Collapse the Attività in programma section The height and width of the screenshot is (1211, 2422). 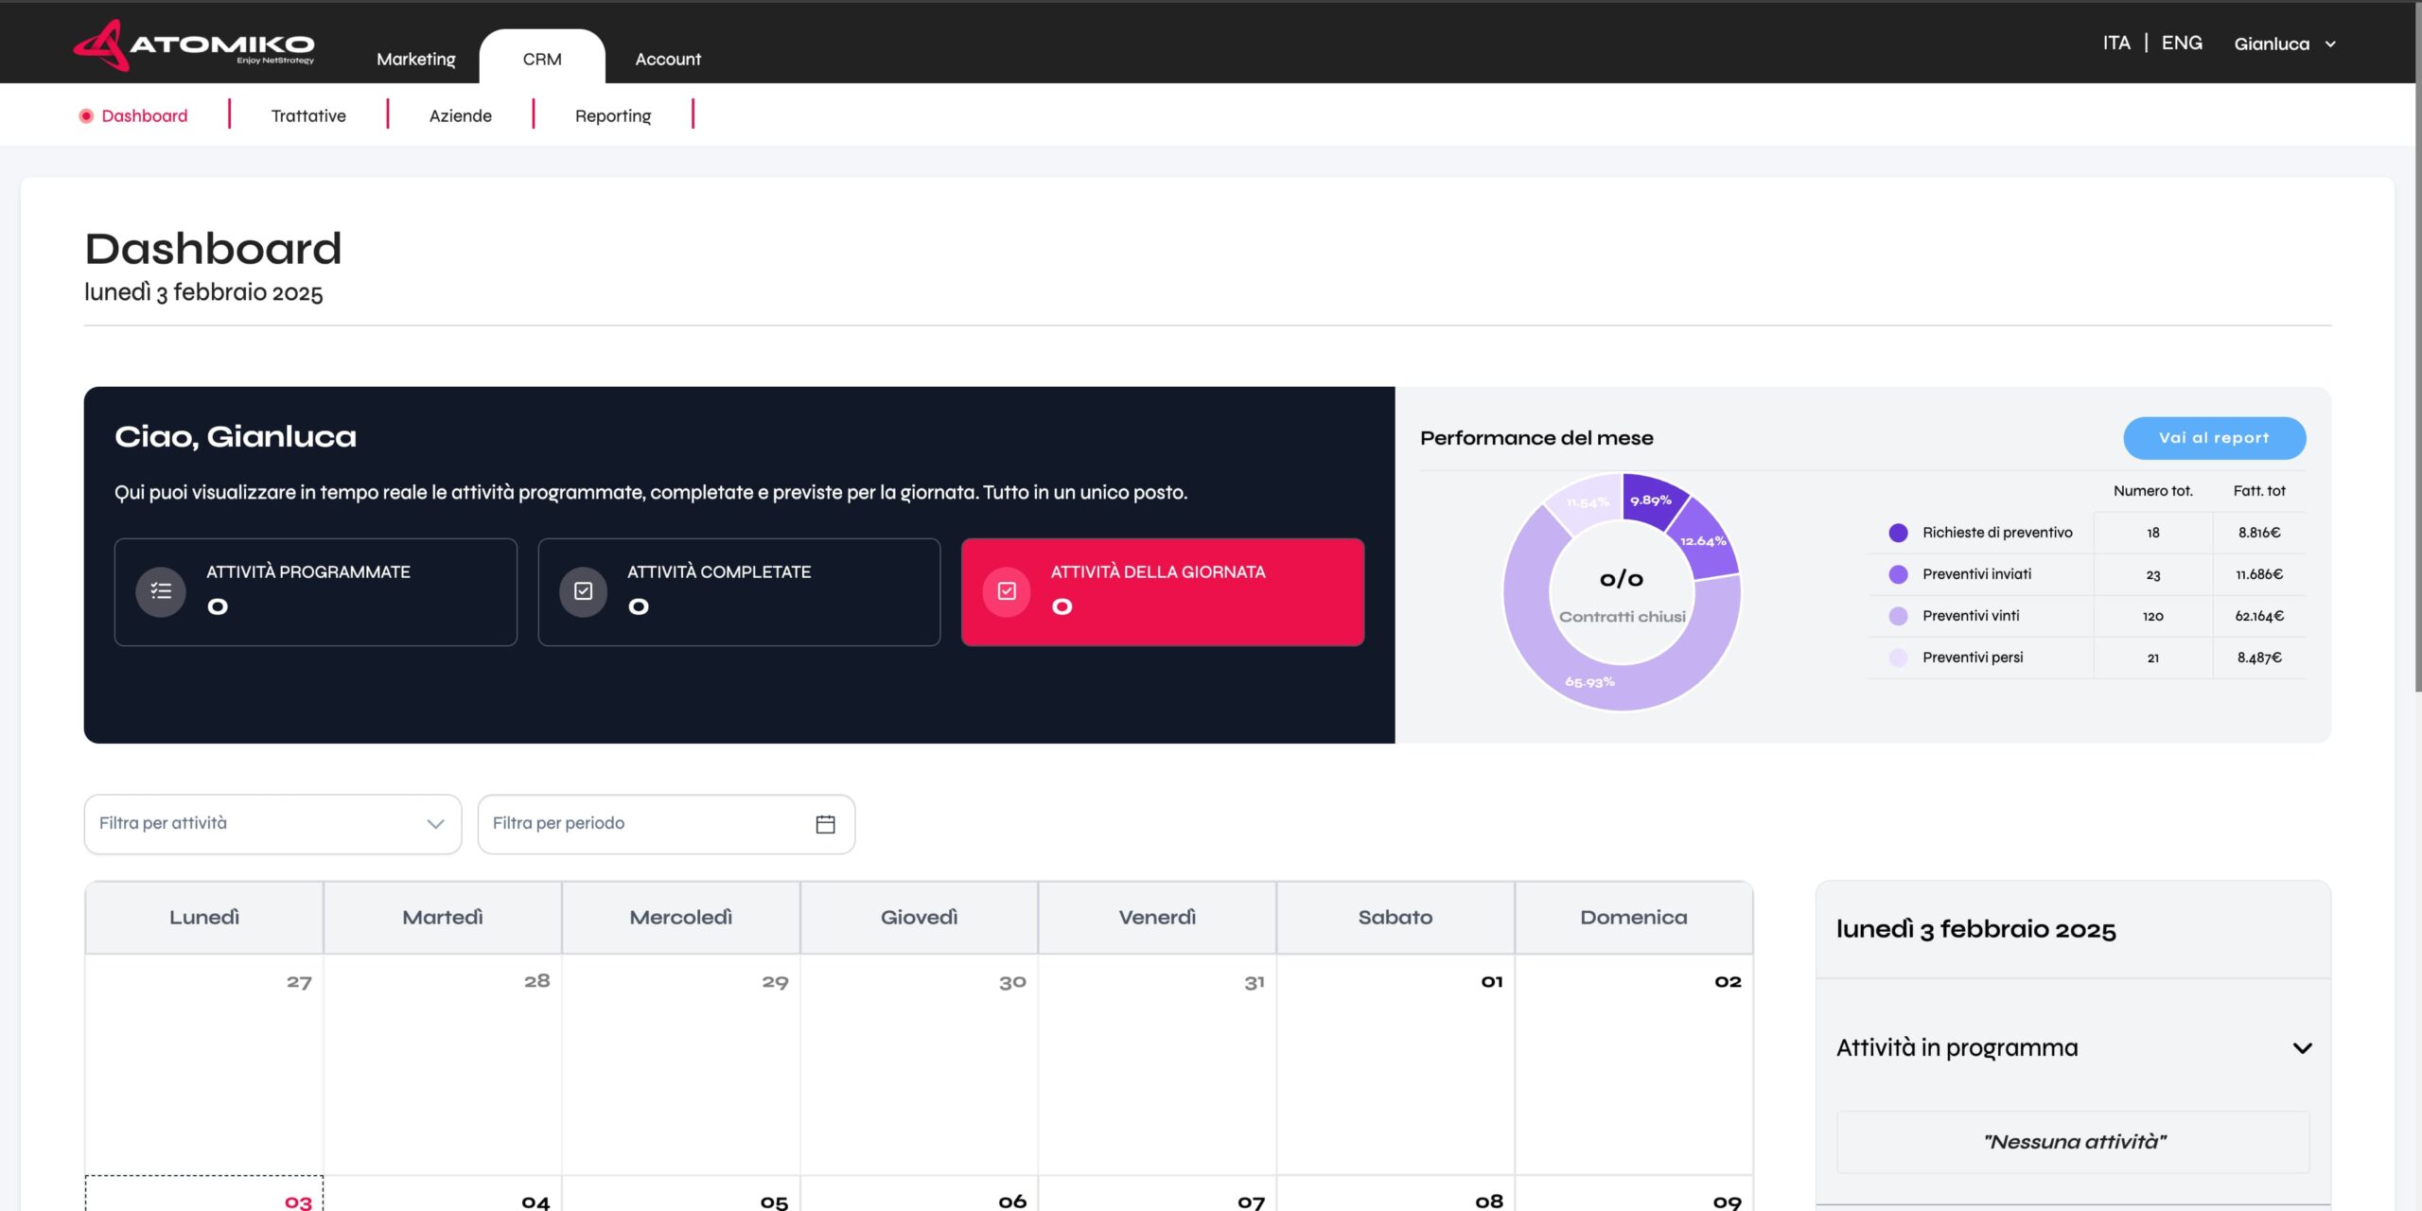click(2302, 1048)
